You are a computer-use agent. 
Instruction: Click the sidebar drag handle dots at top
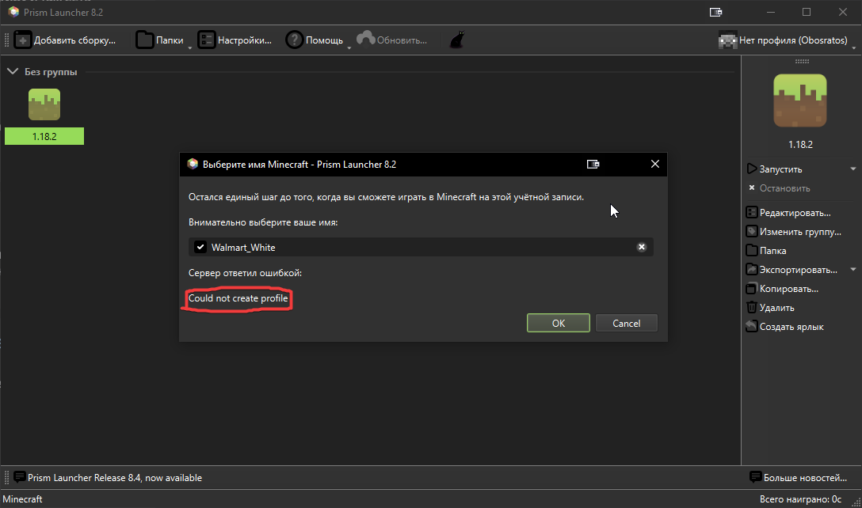[802, 61]
